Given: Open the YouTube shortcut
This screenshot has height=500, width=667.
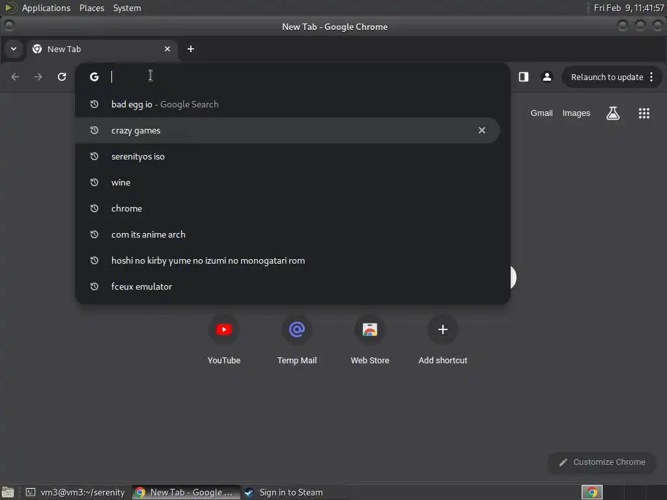Looking at the screenshot, I should point(224,340).
